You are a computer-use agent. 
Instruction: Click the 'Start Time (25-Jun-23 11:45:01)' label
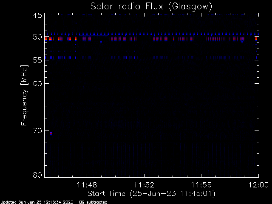[151, 194]
